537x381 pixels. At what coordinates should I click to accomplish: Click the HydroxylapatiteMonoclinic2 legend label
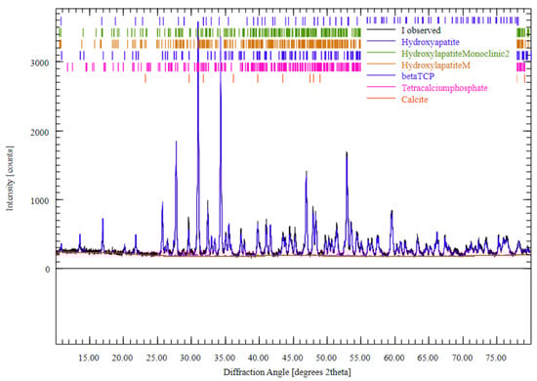point(456,54)
